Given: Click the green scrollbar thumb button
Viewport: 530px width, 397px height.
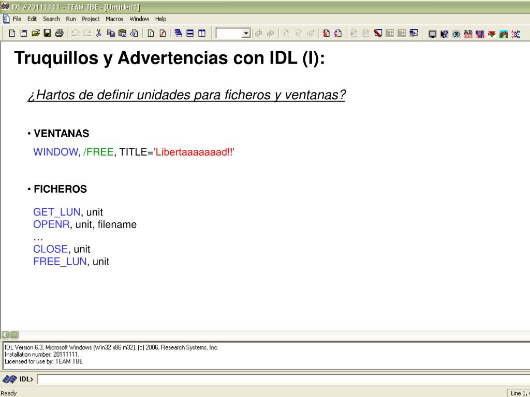Looking at the screenshot, I should (x=14, y=335).
